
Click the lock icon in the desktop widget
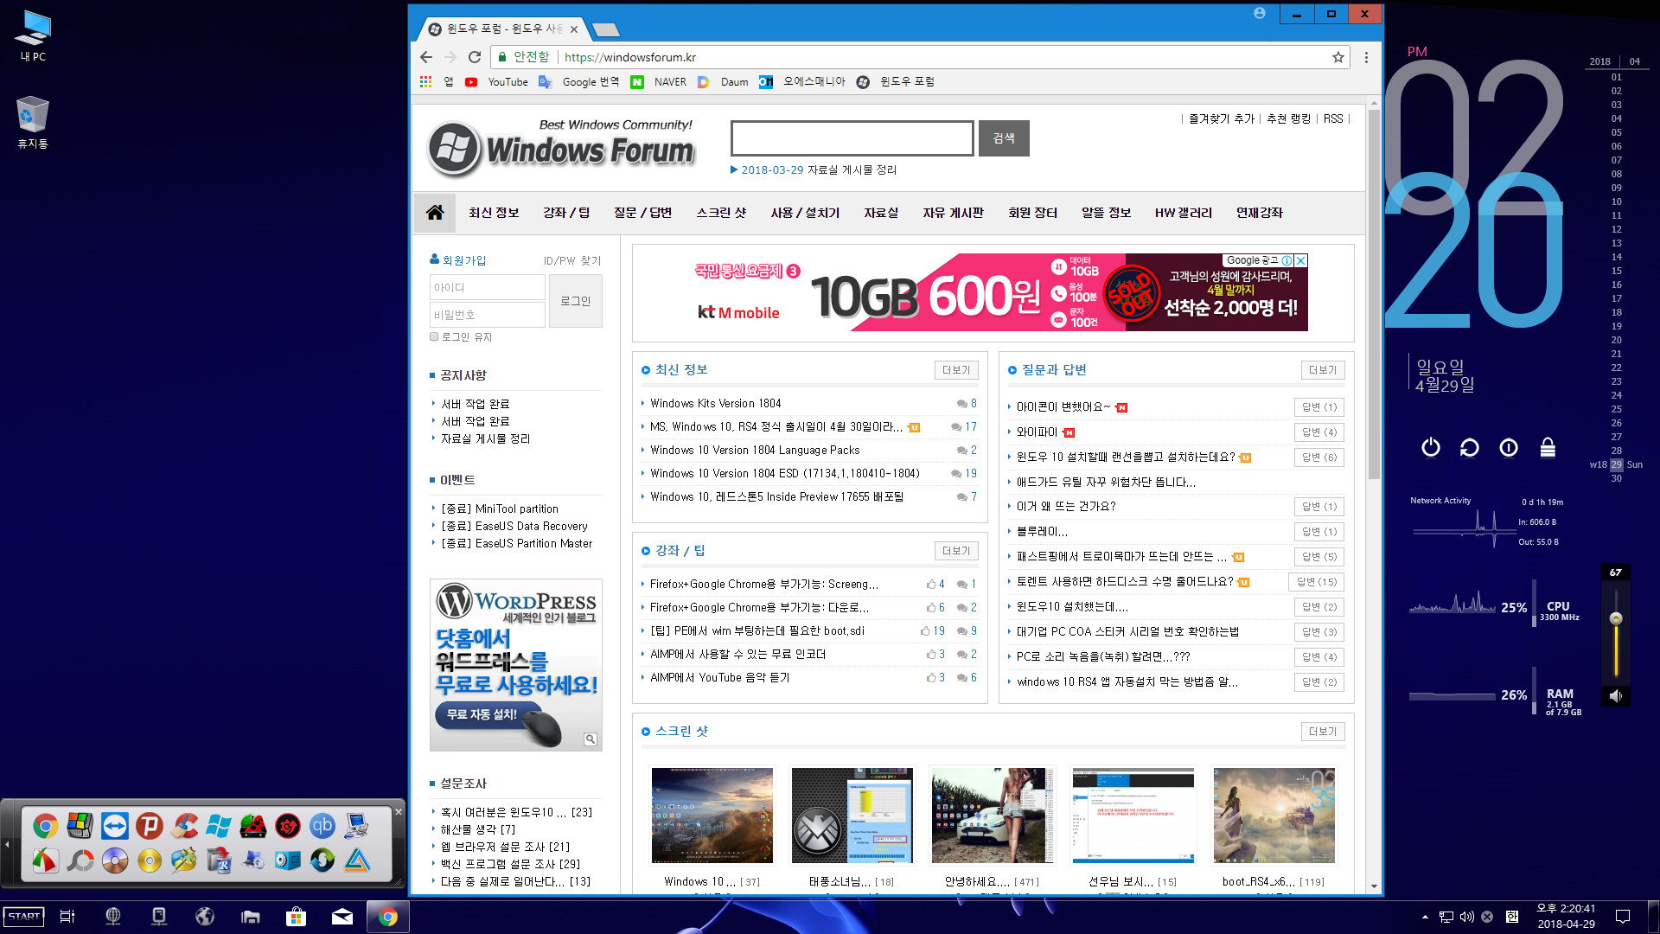pos(1548,447)
